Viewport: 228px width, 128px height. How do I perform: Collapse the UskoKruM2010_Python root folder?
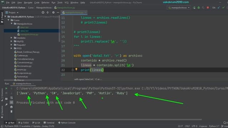coord(5,17)
